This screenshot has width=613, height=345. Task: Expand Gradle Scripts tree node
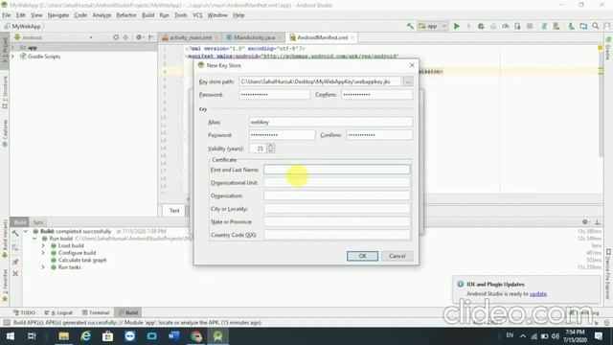(13, 57)
